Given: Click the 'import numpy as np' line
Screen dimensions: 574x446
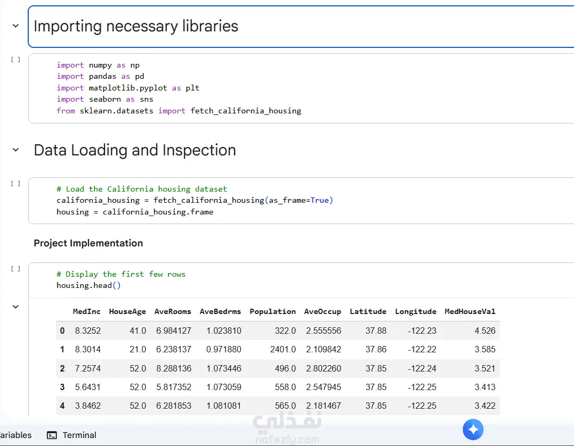Looking at the screenshot, I should (x=98, y=65).
